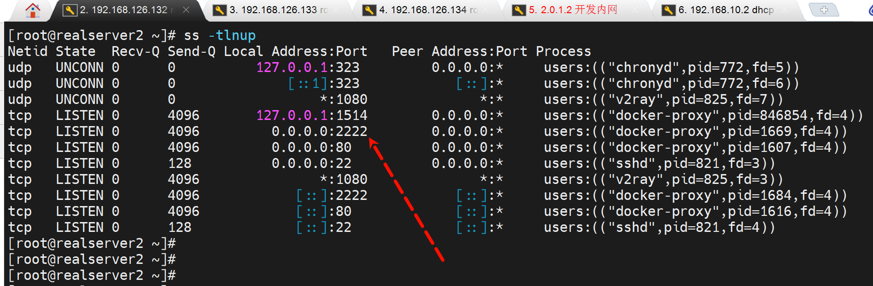
Task: Click key icon on 192.168.126.134 tab
Action: tap(369, 10)
